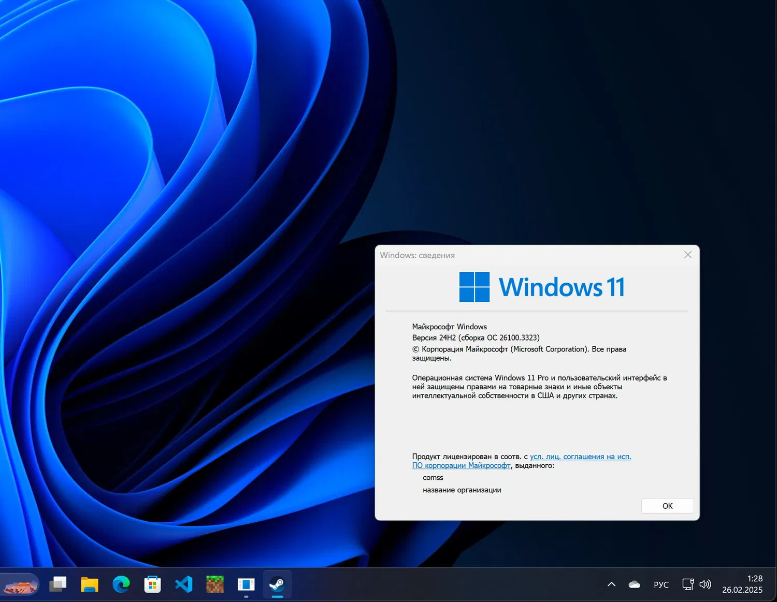
Task: Launch Visual Studio Code from the taskbar
Action: pos(183,584)
